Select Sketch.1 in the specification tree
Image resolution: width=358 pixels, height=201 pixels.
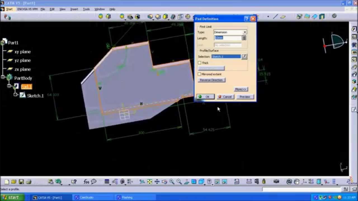coord(35,96)
